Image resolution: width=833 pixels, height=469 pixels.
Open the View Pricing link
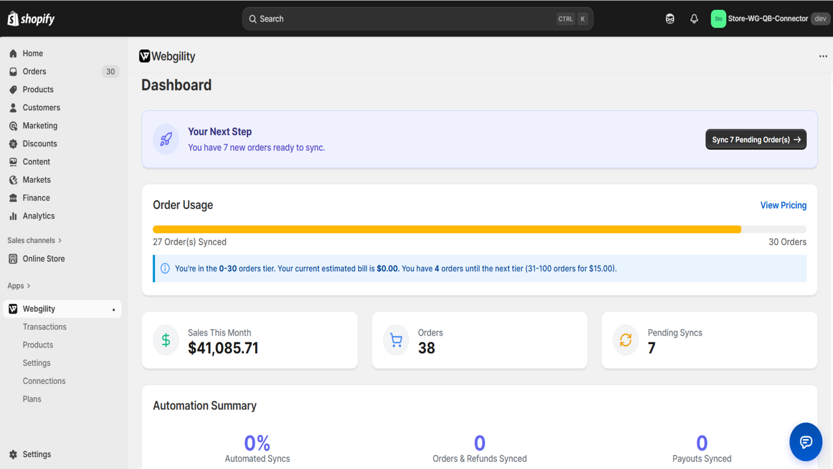point(783,205)
